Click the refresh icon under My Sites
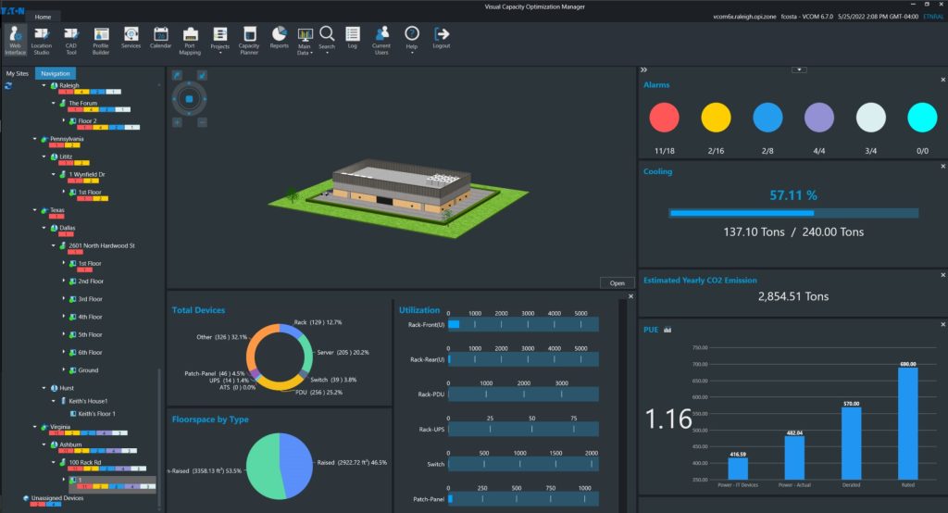The image size is (948, 513). coord(8,85)
